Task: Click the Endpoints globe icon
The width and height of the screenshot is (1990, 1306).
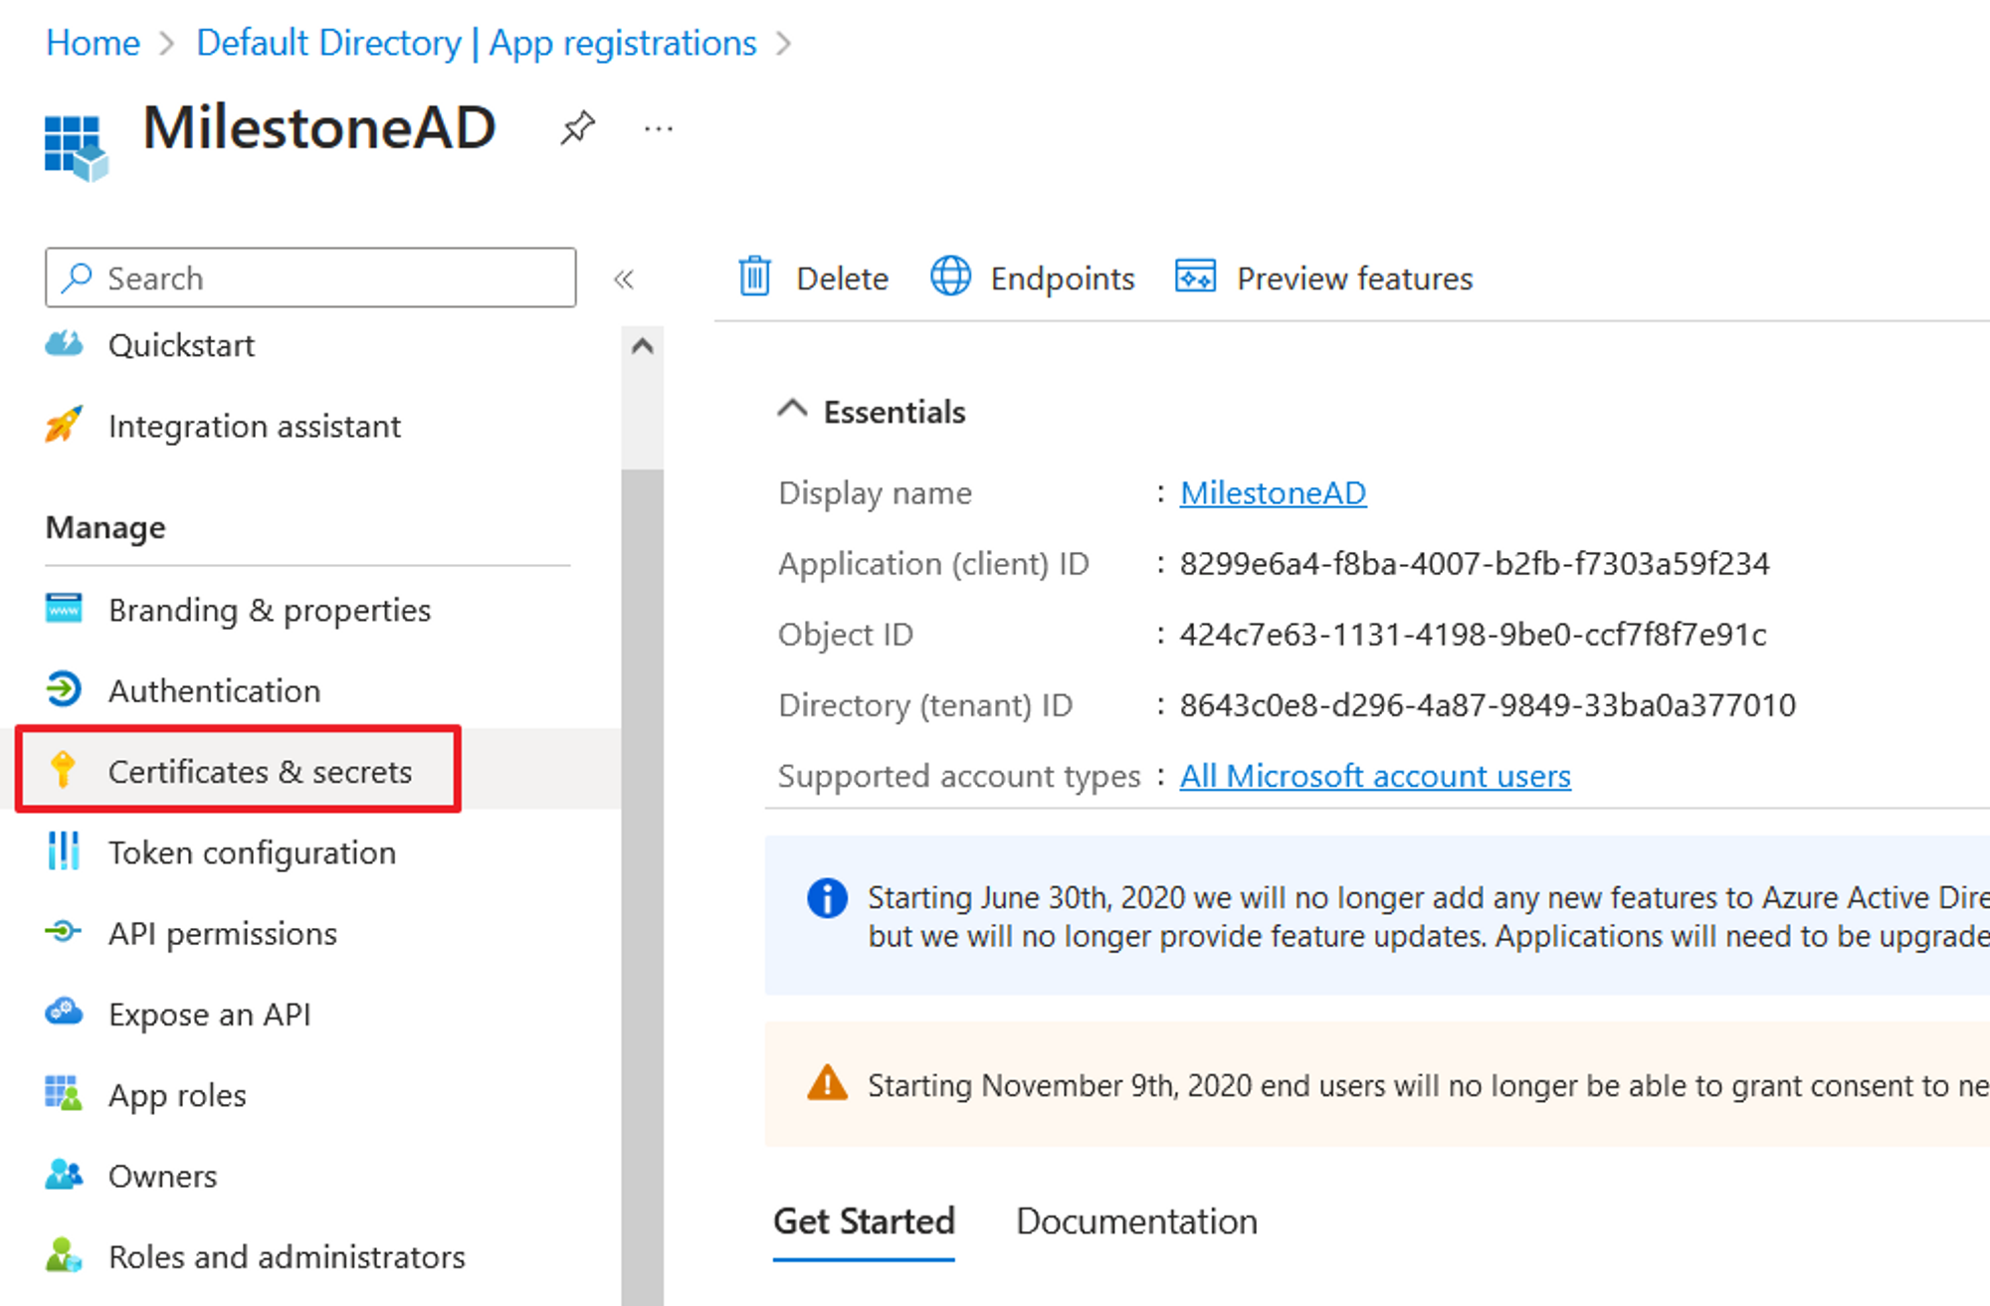Action: [951, 278]
